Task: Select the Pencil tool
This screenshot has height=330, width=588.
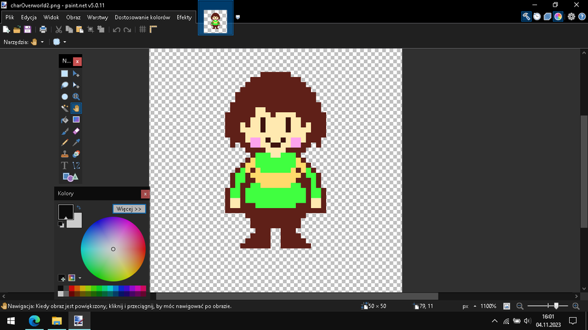Action: (65, 143)
